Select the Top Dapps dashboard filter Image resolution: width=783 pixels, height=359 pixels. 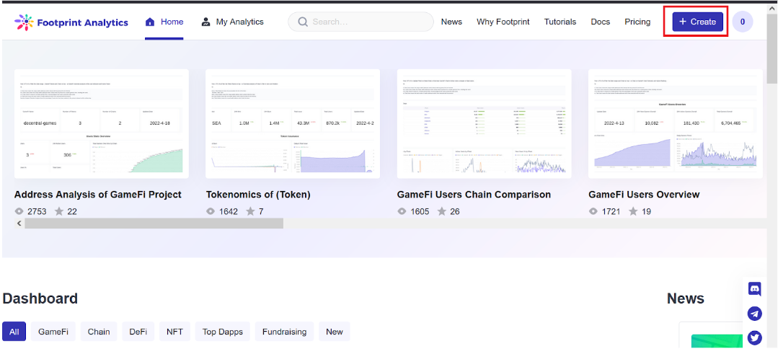tap(223, 332)
